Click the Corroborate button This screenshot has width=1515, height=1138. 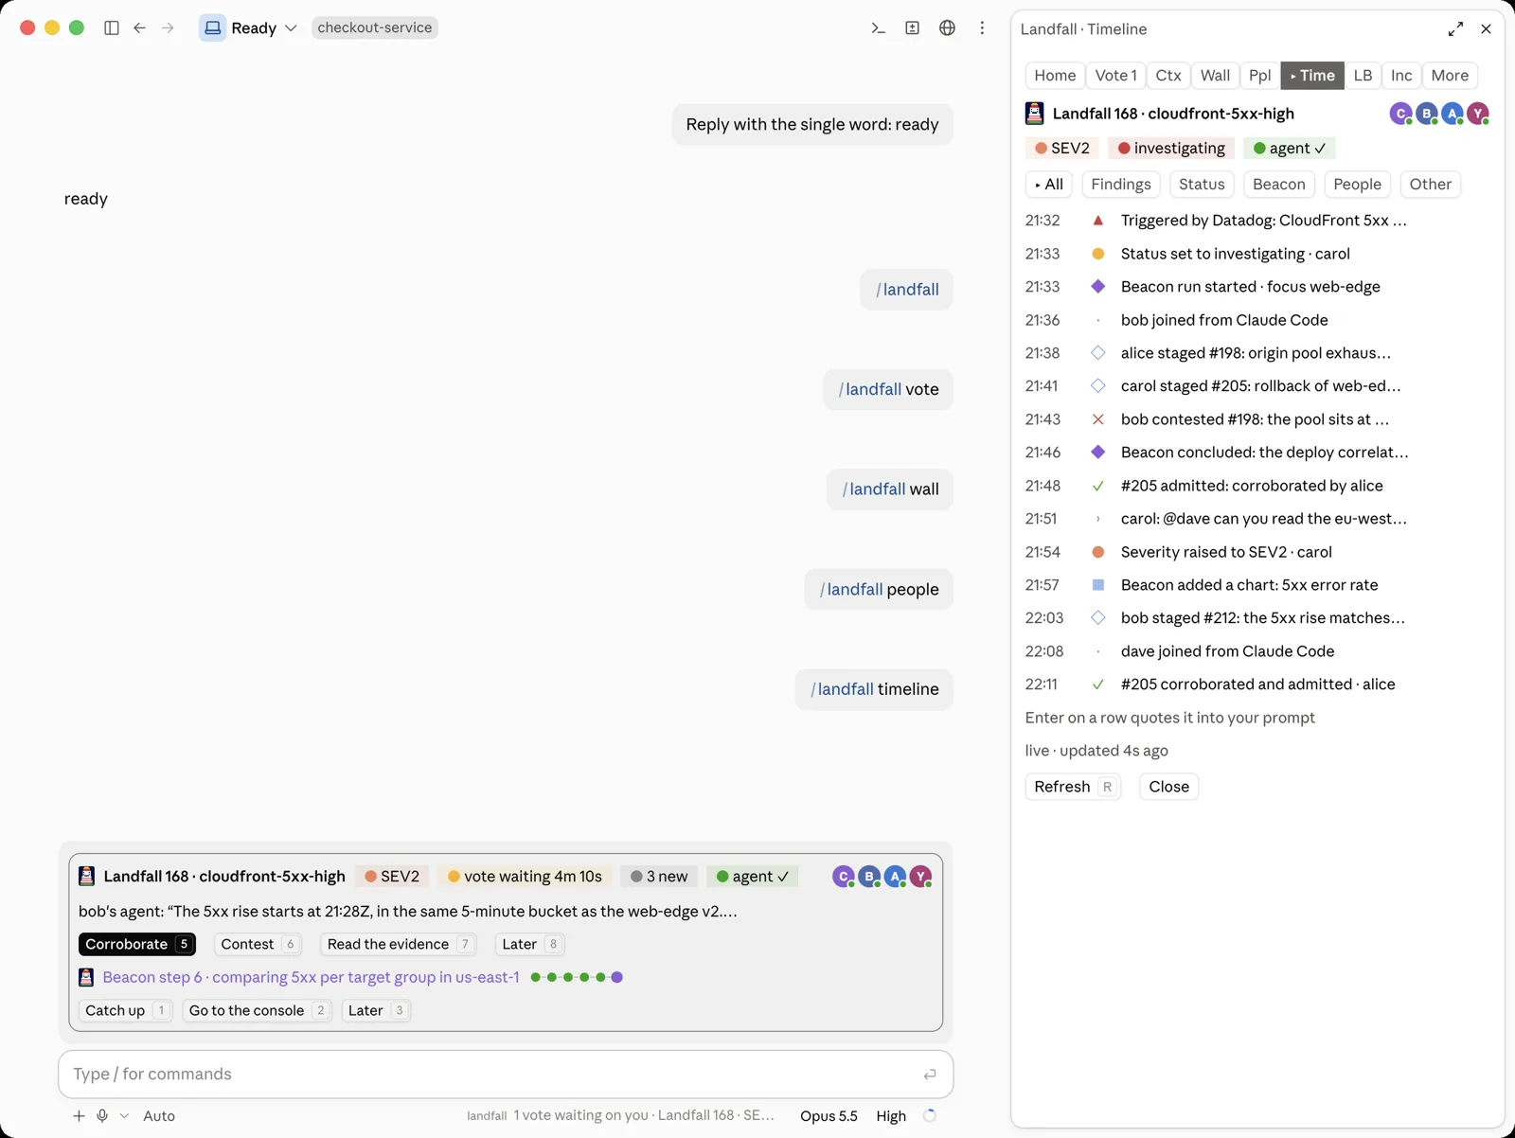pos(137,945)
